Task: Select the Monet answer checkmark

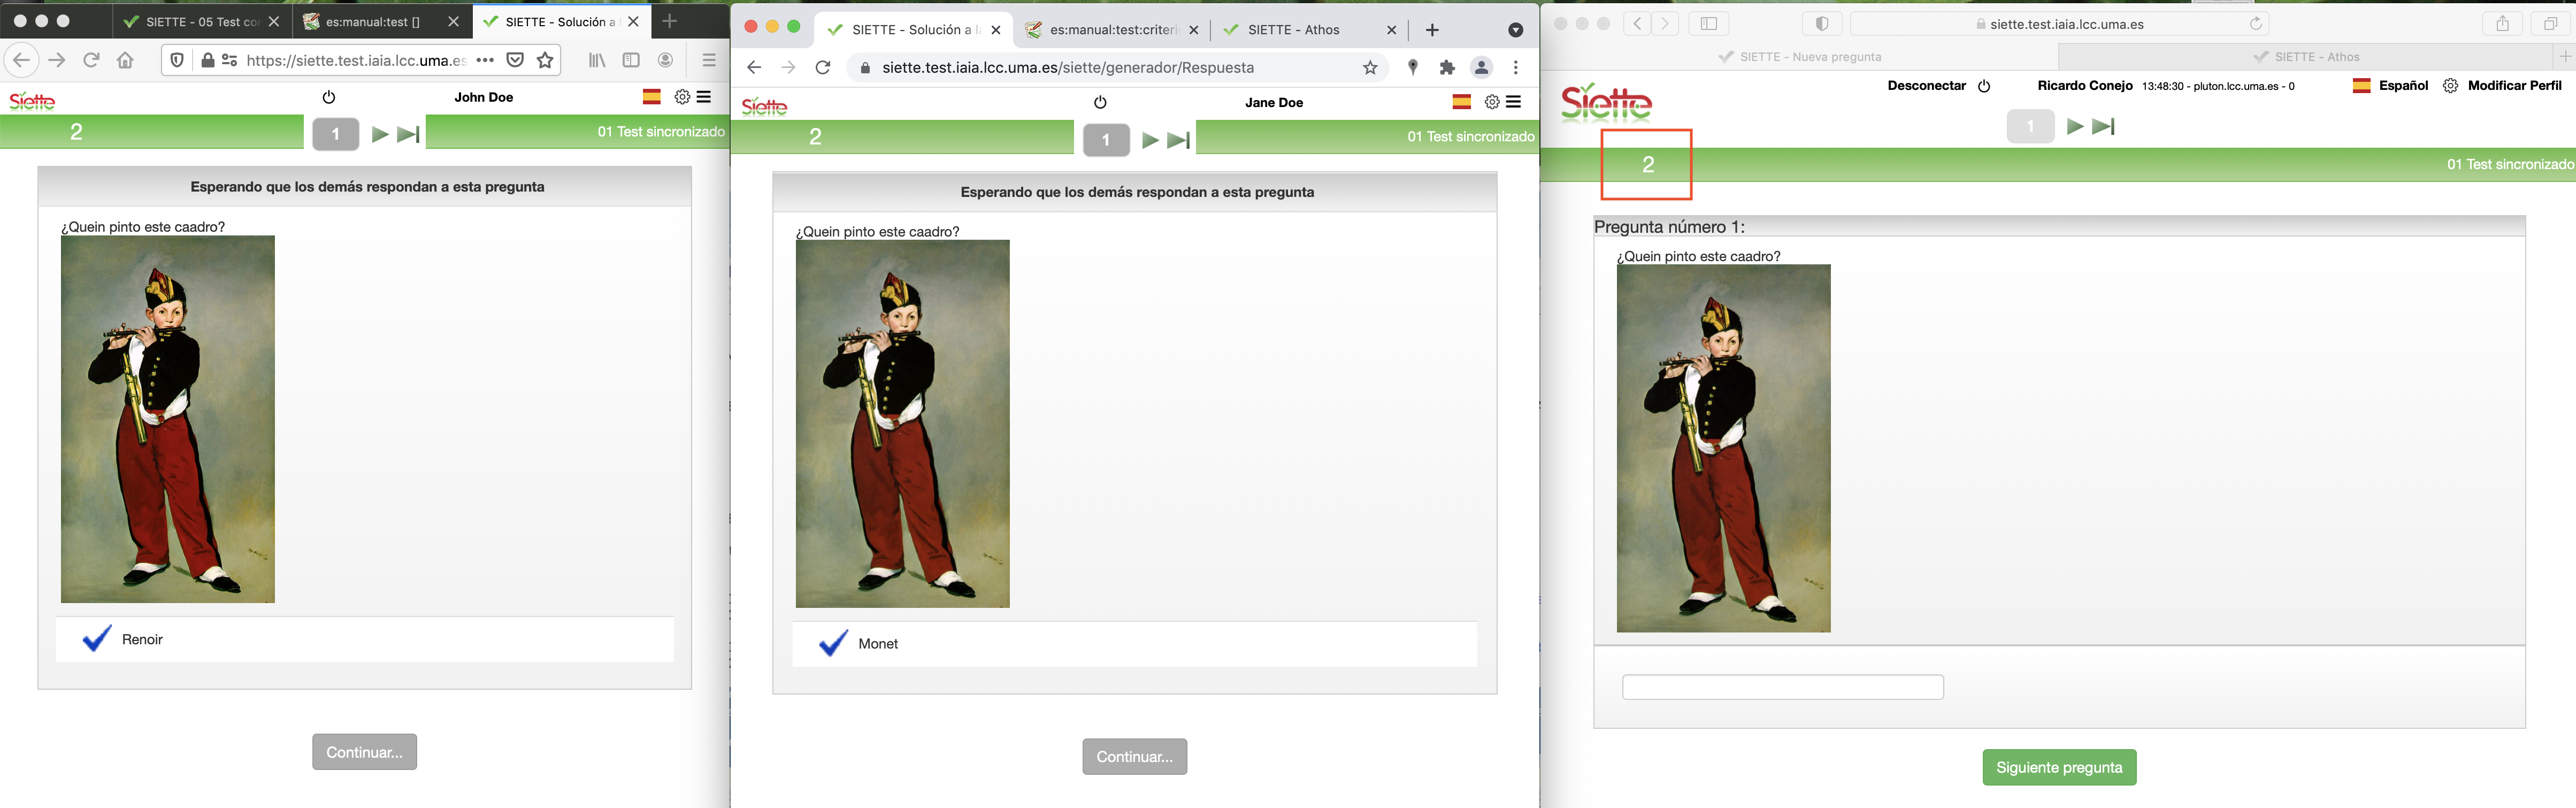Action: 833,643
